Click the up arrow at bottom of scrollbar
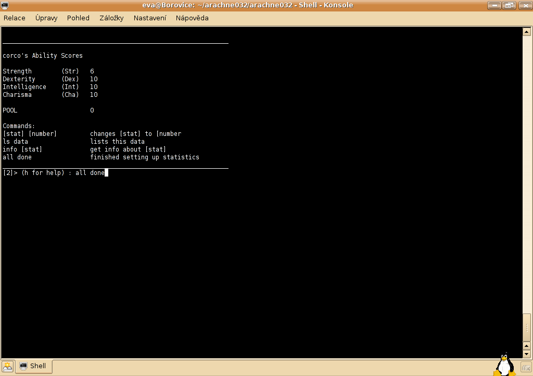 tap(526, 345)
